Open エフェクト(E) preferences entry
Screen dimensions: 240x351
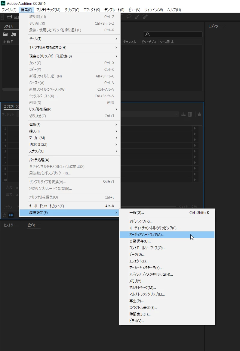167,261
